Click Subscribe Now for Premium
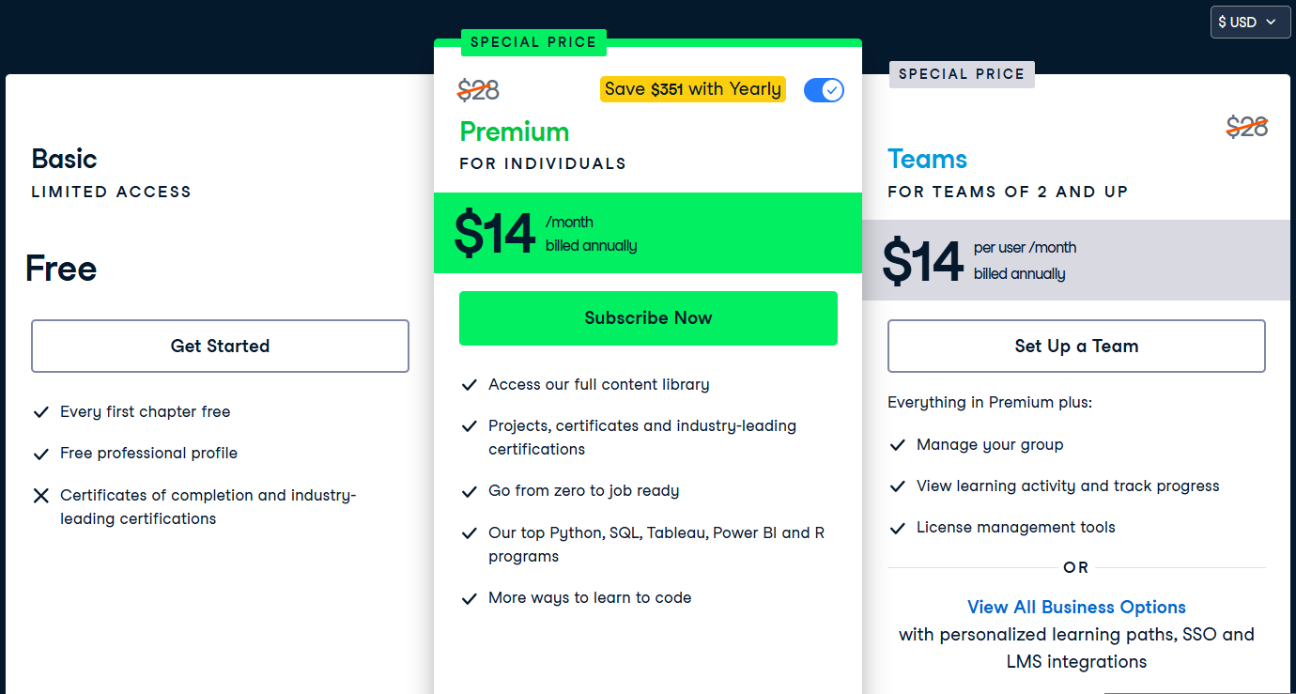Viewport: 1296px width, 694px height. pyautogui.click(x=648, y=317)
